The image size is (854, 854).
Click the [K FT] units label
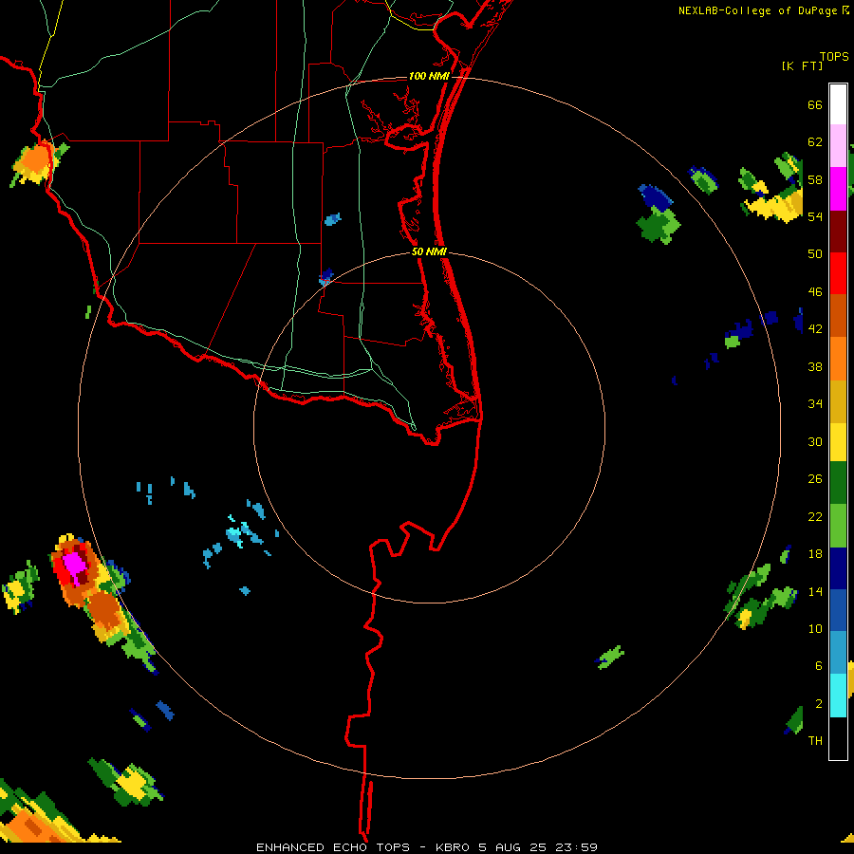pos(802,66)
